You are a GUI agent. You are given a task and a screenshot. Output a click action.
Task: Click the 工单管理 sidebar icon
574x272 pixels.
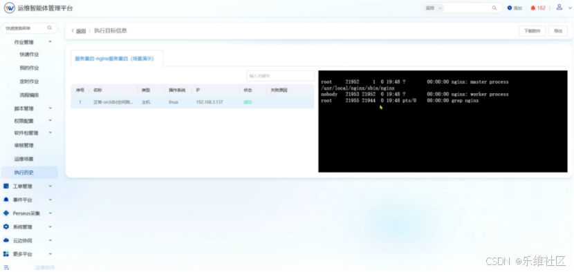click(6, 186)
